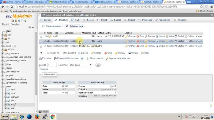Select test_1 table in tree
The width and height of the screenshot is (214, 120).
point(13,101)
